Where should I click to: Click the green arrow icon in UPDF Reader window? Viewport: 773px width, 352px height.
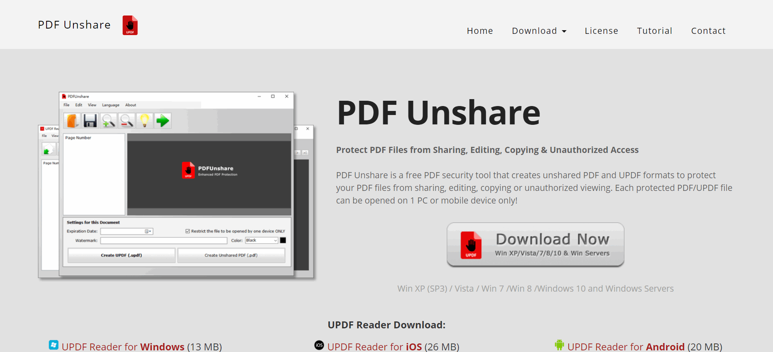coord(49,149)
